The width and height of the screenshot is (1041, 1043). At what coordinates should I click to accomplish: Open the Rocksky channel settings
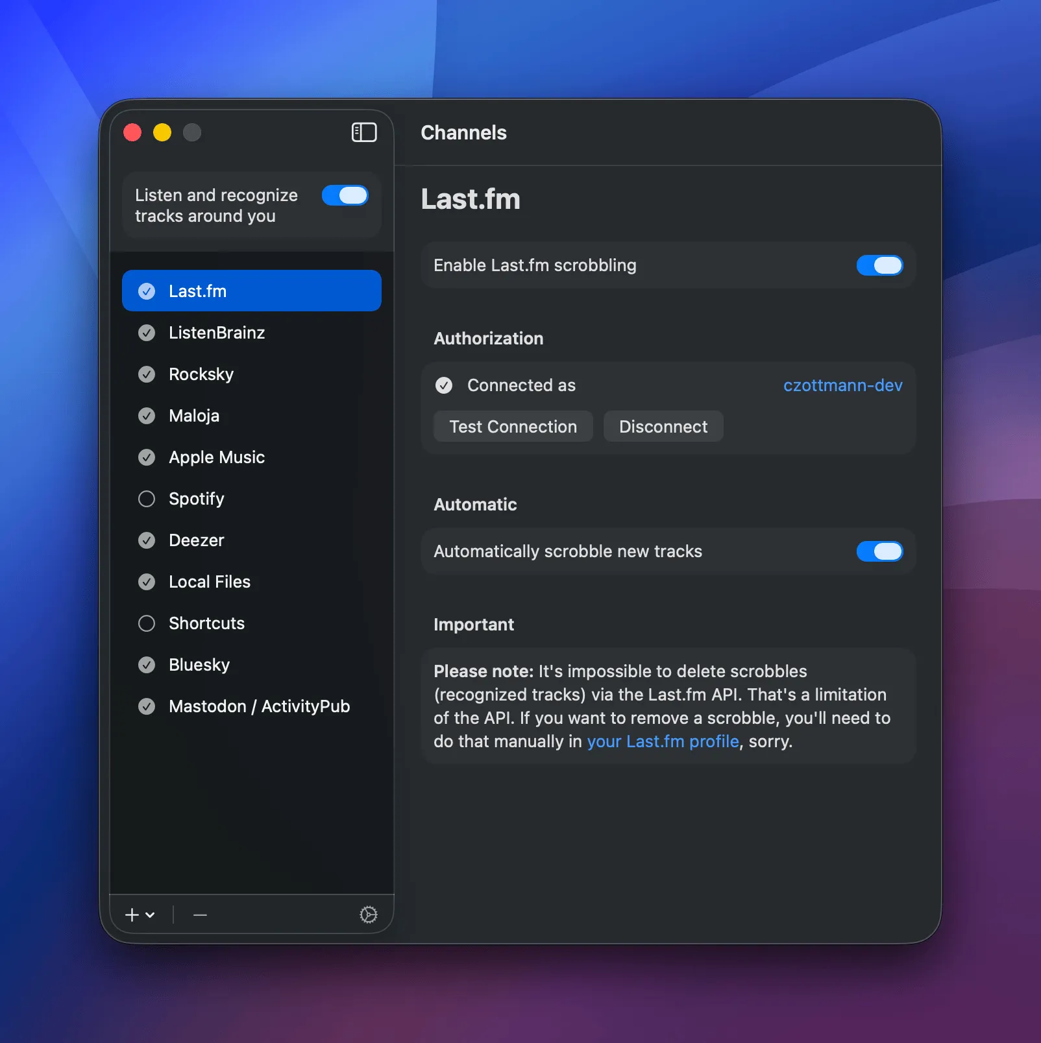click(x=252, y=374)
